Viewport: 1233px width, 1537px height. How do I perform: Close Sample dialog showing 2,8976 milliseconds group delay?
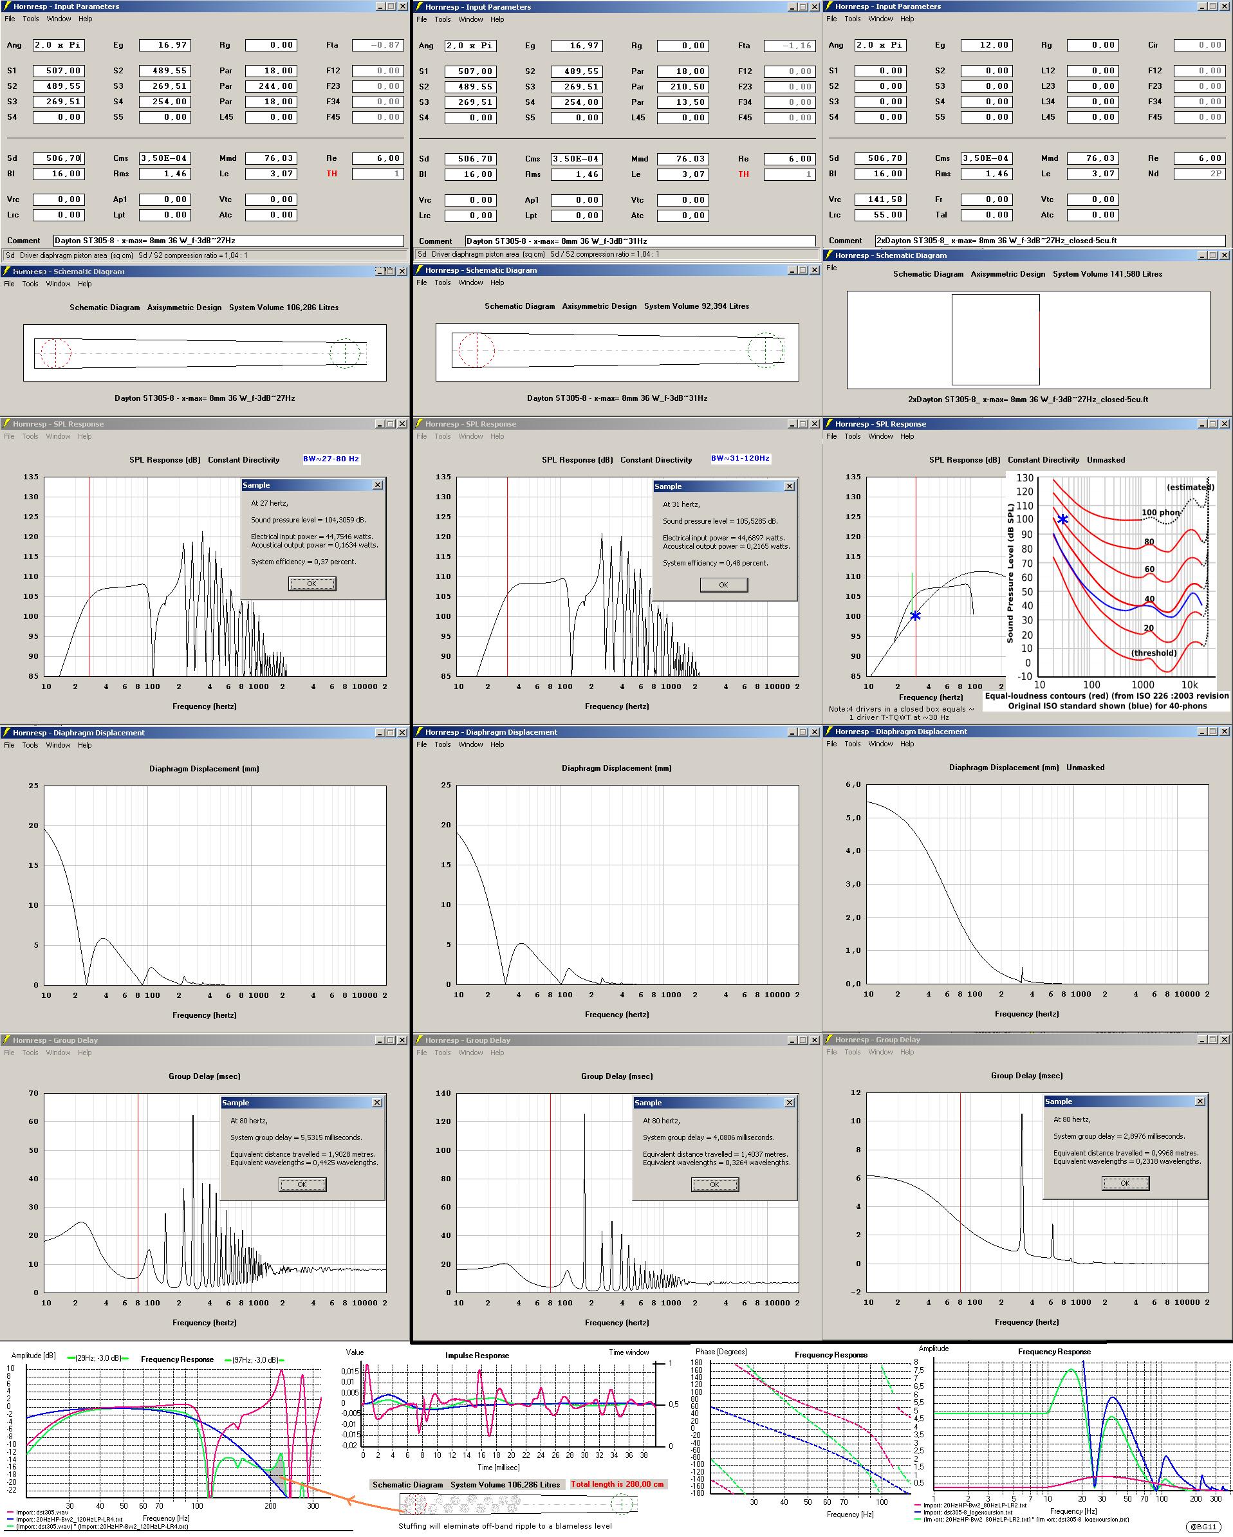click(x=1200, y=1101)
